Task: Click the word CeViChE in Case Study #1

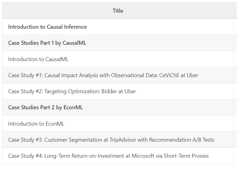Action: (x=170, y=75)
